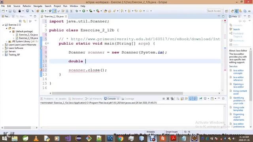Open the Source menu

(x=17, y=6)
